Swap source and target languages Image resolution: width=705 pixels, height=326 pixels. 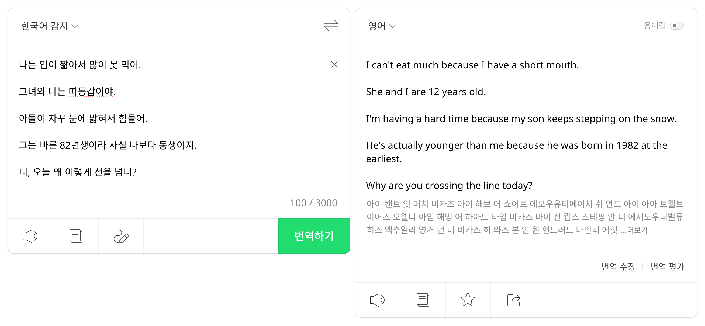pos(331,25)
